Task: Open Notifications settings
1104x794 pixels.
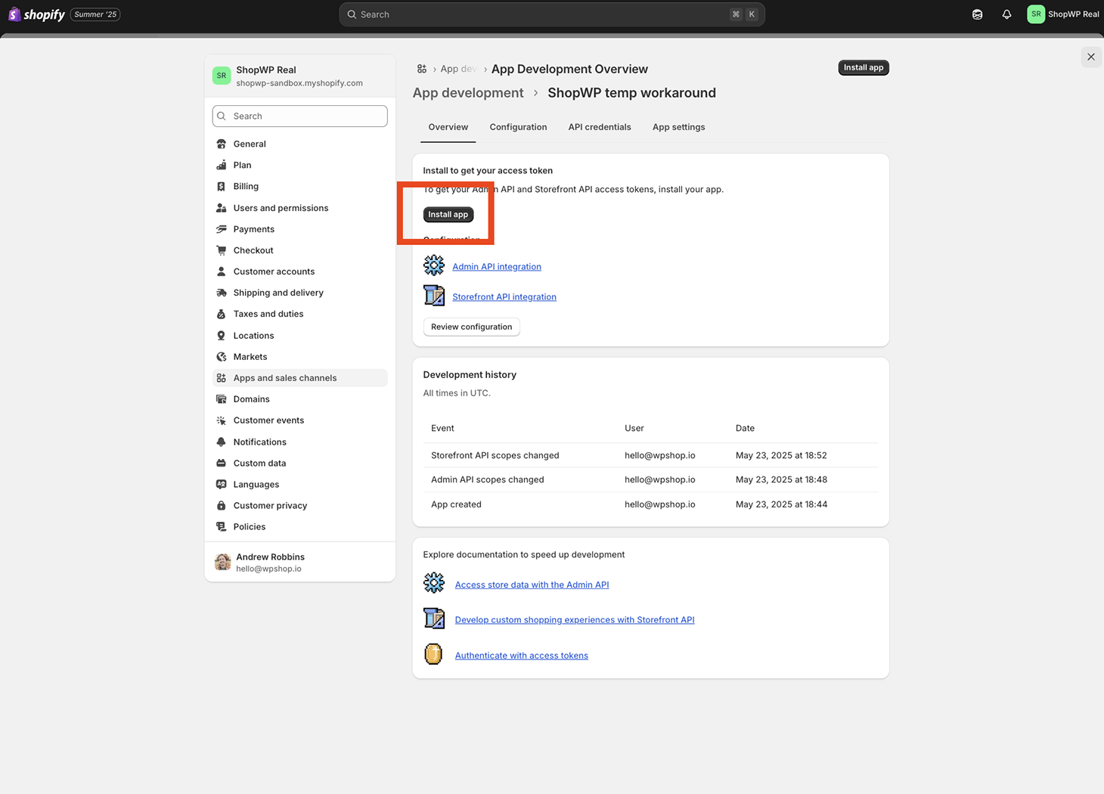Action: pos(300,442)
